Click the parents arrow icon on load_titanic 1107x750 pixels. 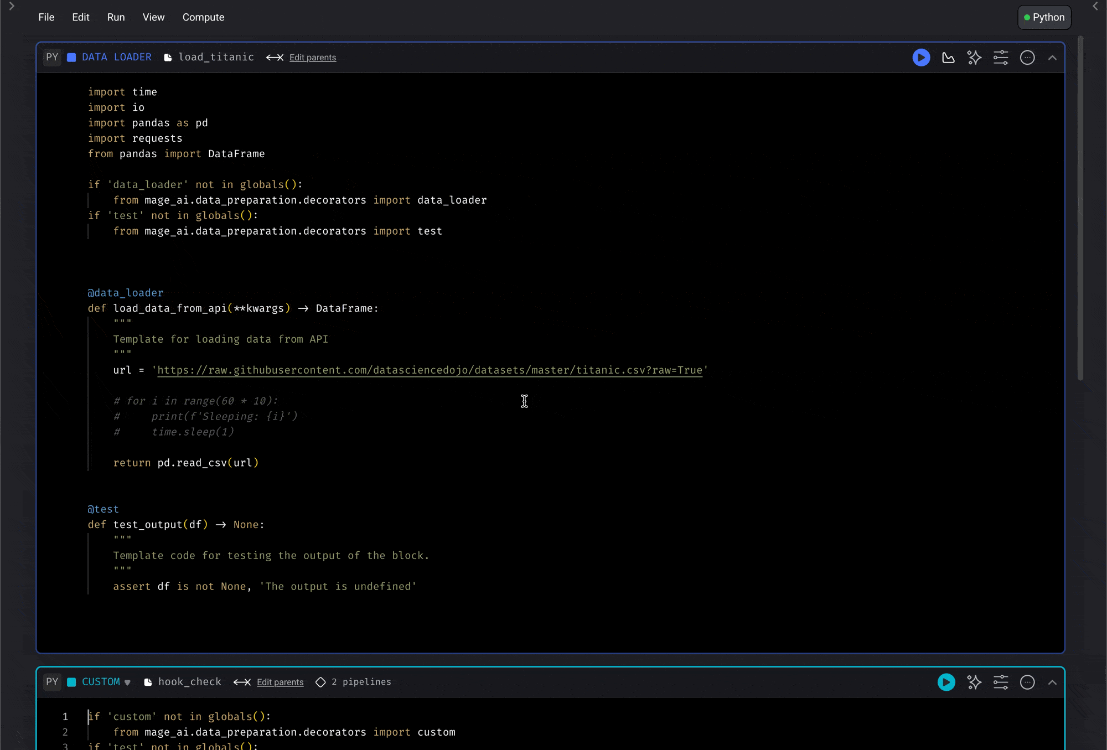click(x=275, y=58)
